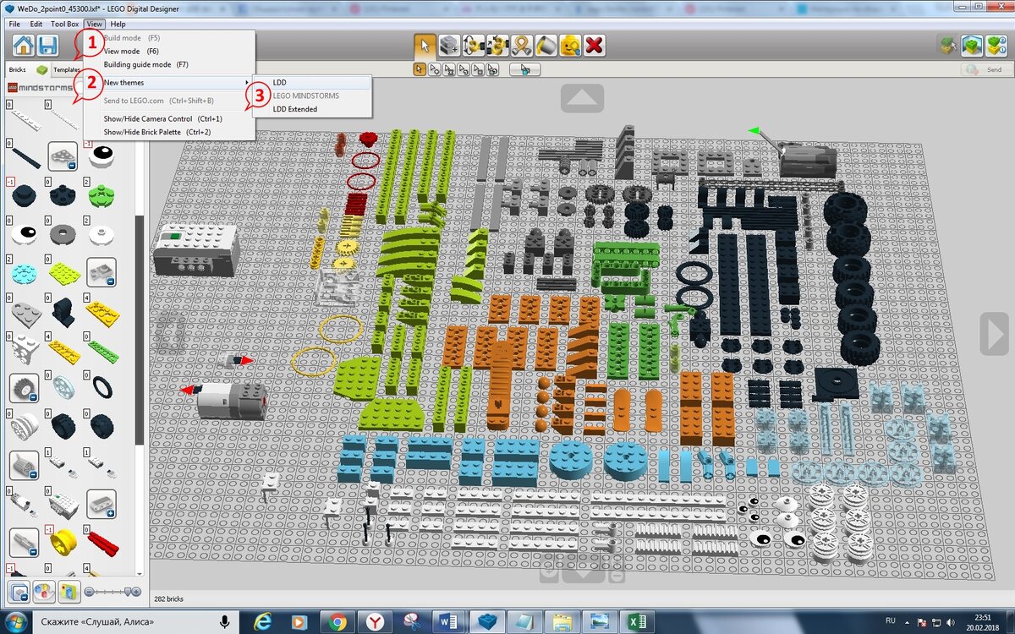Select the LDD theme option
Viewport: 1015px width, 634px height.
point(312,83)
